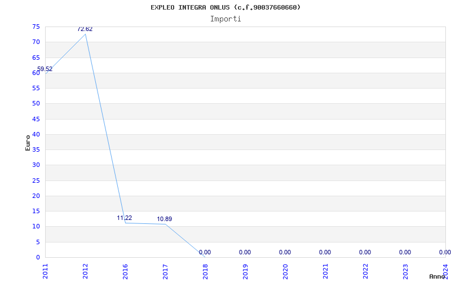Select the 40 y-axis tick label

point(36,135)
